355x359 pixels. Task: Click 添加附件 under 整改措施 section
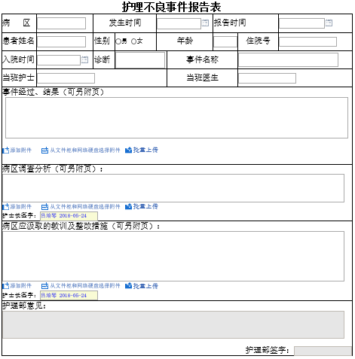point(17,286)
